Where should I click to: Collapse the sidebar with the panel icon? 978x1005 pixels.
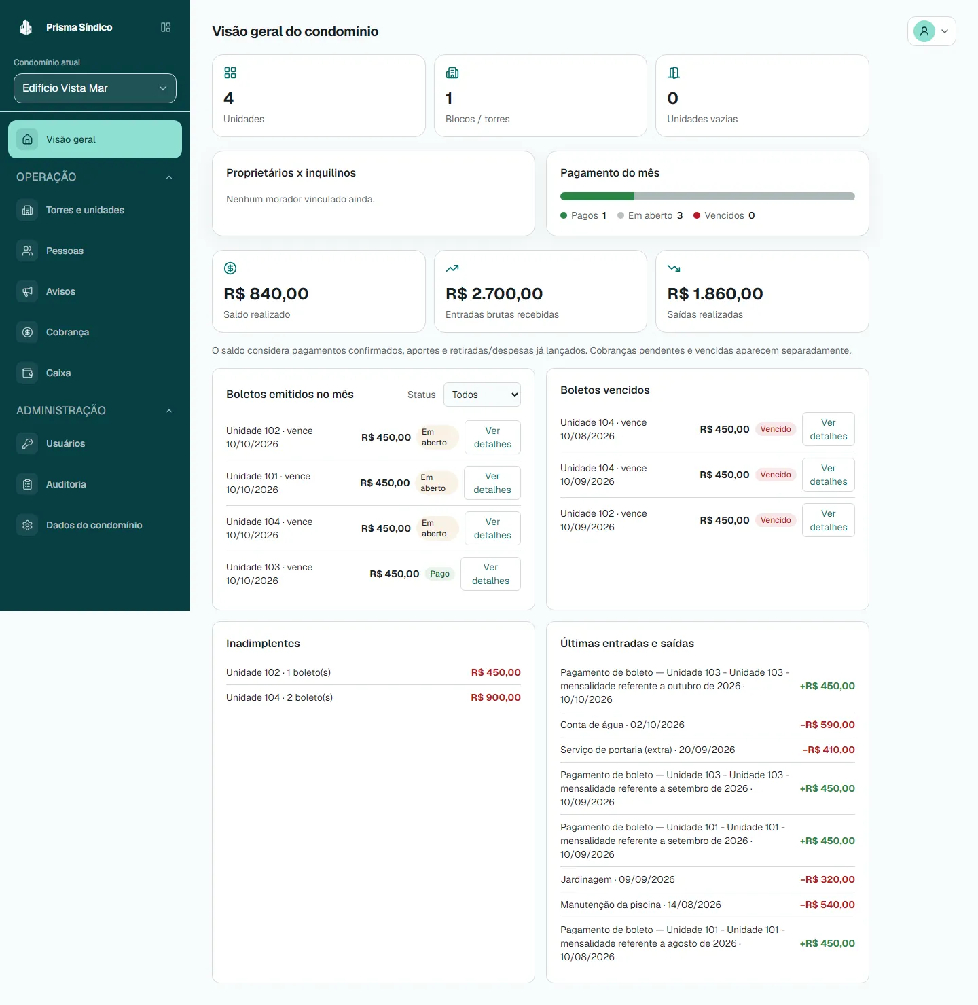[166, 27]
